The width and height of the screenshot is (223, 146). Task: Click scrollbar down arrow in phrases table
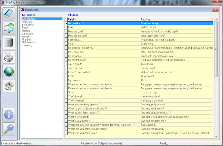216,137
